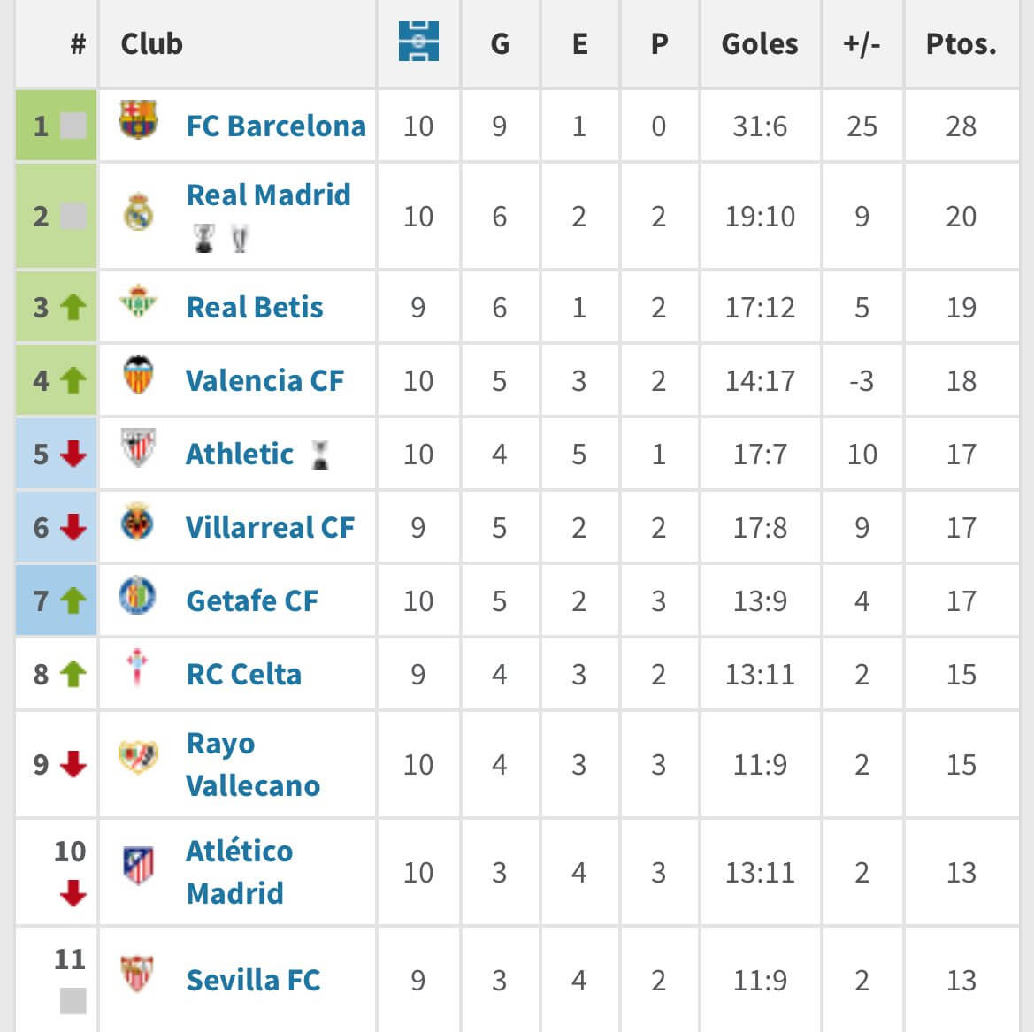
Task: Click the first trophy icon under Real Madrid
Action: (204, 238)
